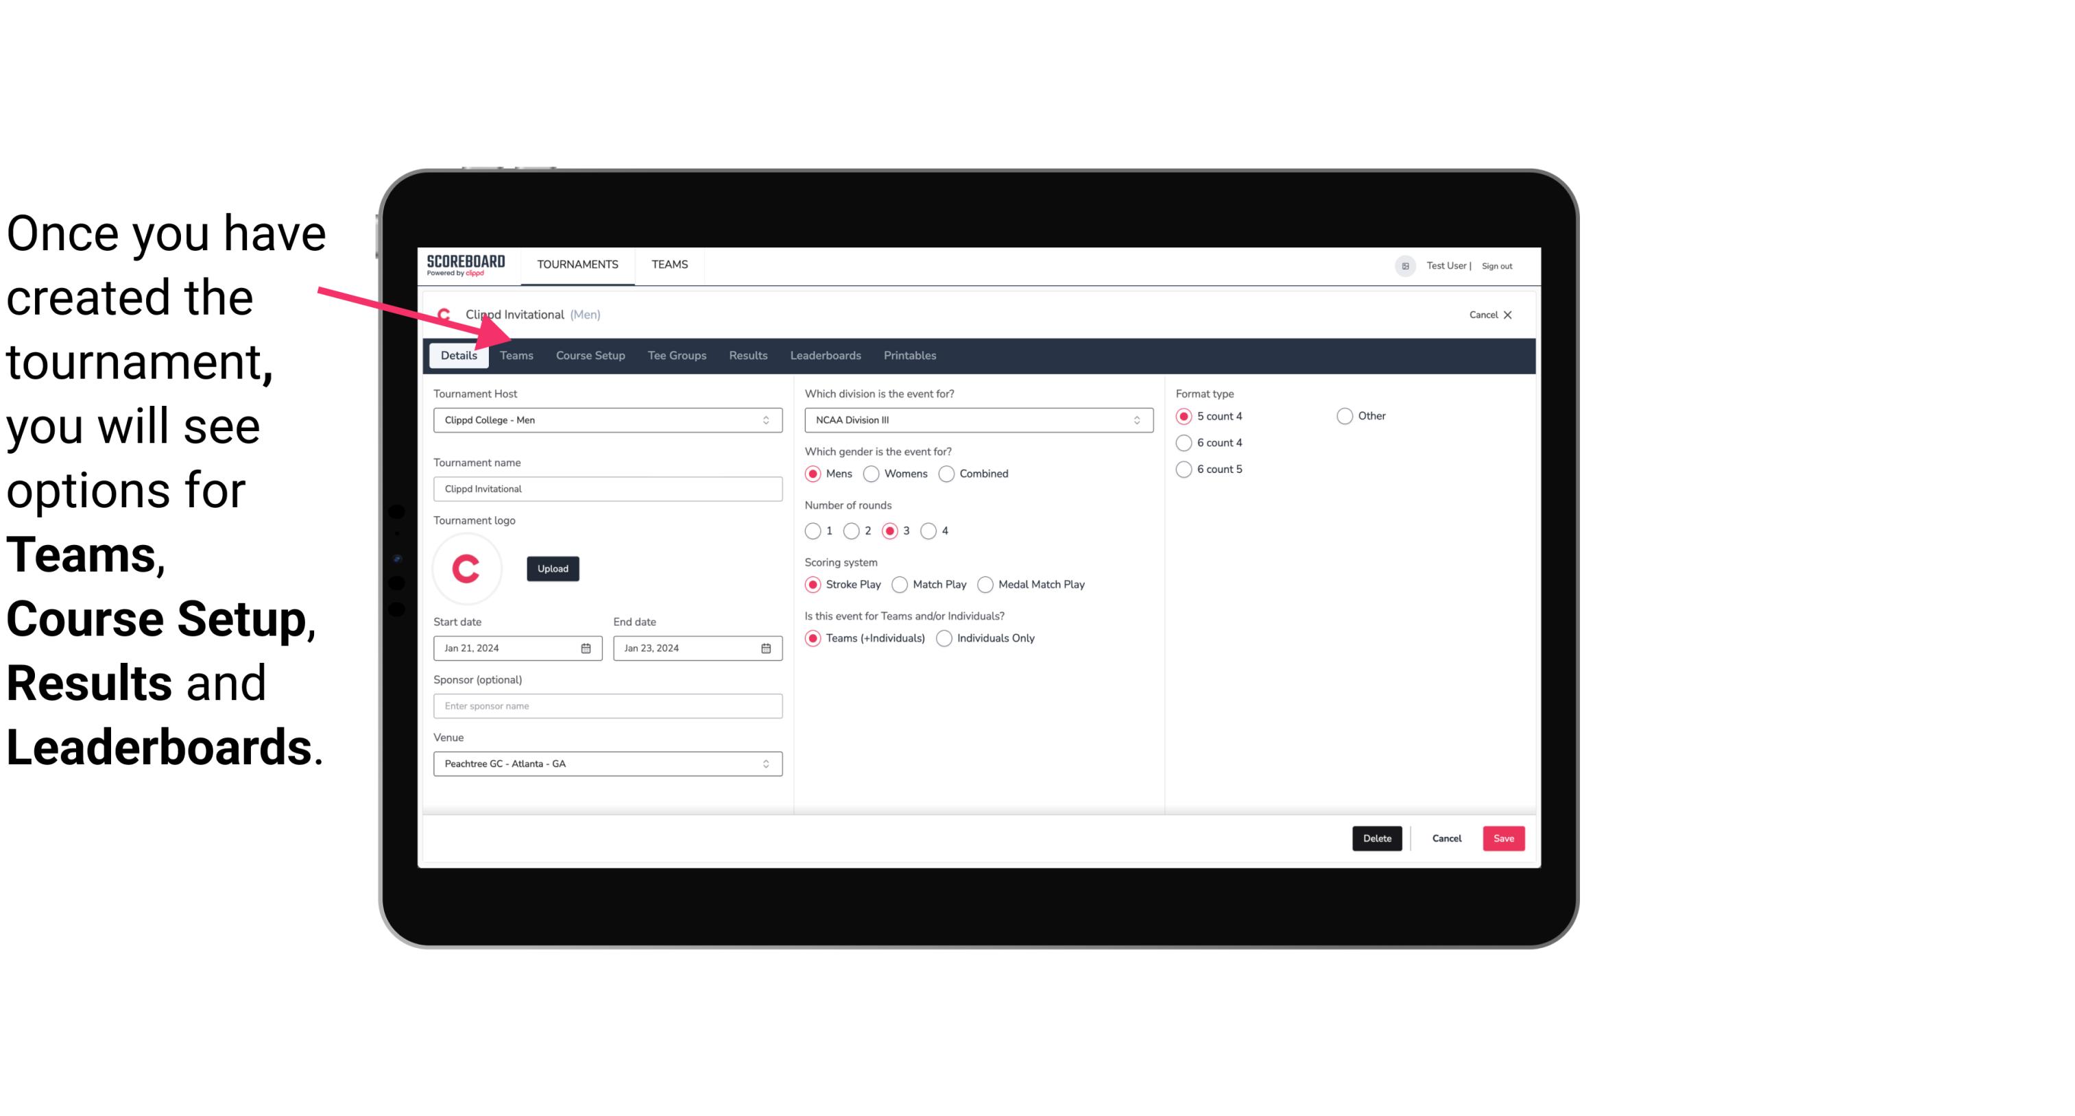Select the Individuals Only event option
This screenshot has width=2075, height=1116.
click(944, 638)
